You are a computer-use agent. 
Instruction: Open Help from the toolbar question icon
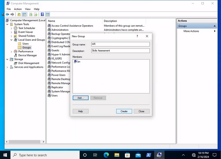42,14
